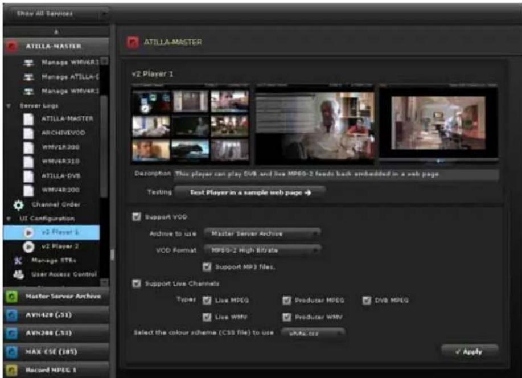Open Manage STBs
Screen dimensions: 522x378
tap(54, 261)
